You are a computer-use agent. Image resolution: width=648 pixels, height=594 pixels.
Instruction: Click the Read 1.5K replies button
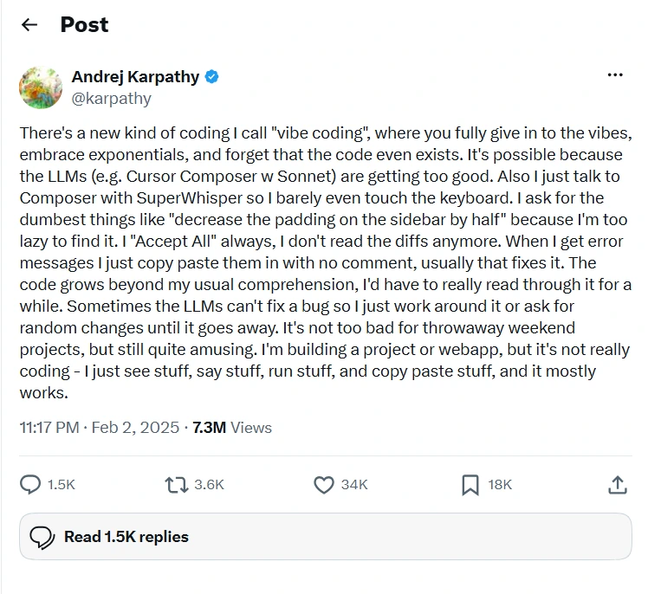[x=326, y=537]
